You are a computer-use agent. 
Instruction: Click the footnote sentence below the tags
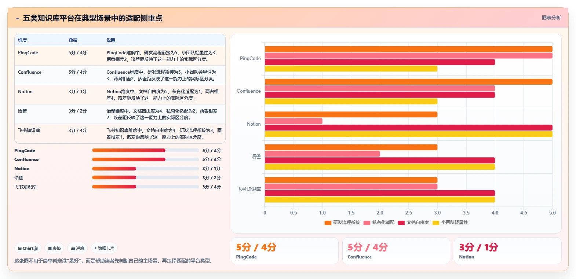click(x=114, y=261)
